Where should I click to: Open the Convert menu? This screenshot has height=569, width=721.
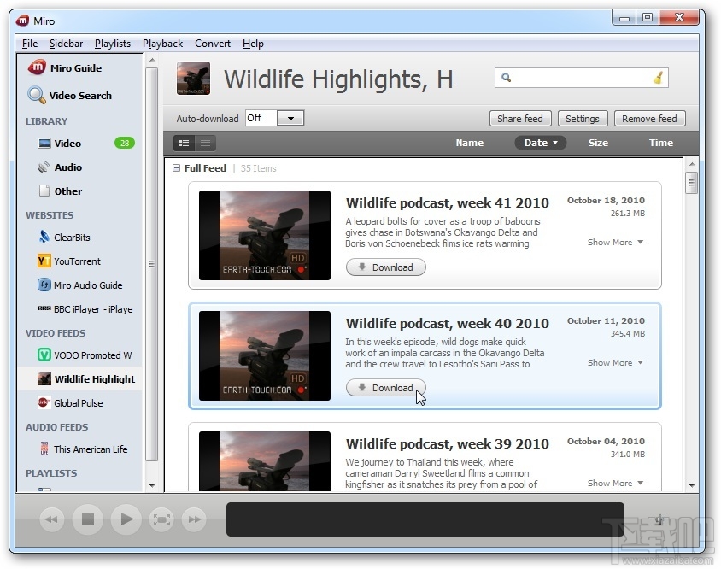click(x=213, y=44)
